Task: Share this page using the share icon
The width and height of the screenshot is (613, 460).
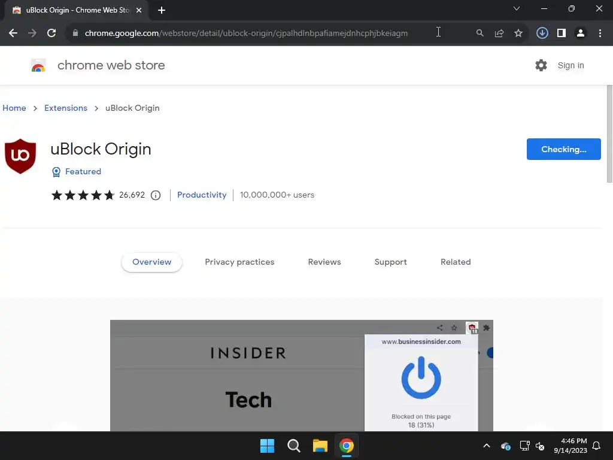Action: (499, 34)
